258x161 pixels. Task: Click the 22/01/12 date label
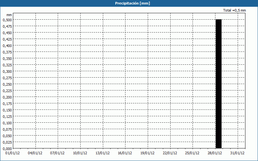170,153
